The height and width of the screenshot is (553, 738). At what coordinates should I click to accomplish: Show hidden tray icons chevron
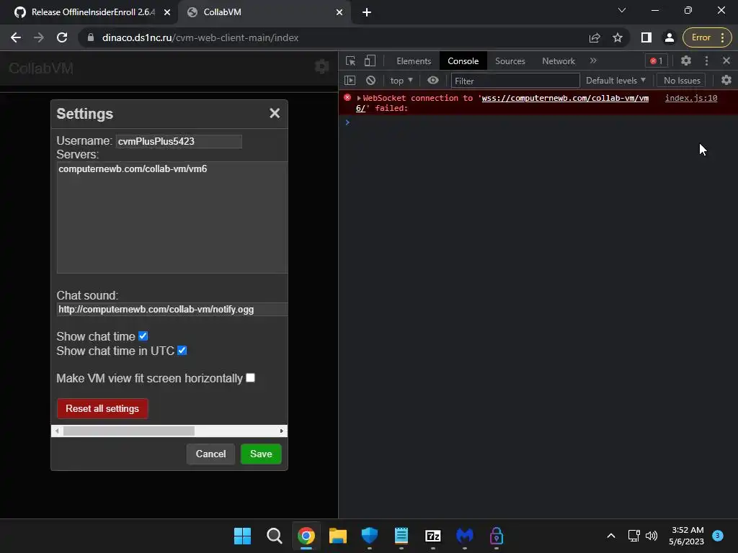pos(611,536)
